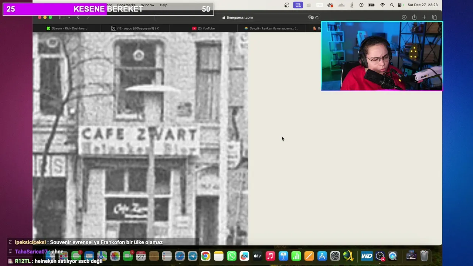This screenshot has width=473, height=266.
Task: Go forward to the next page
Action: (x=88, y=17)
